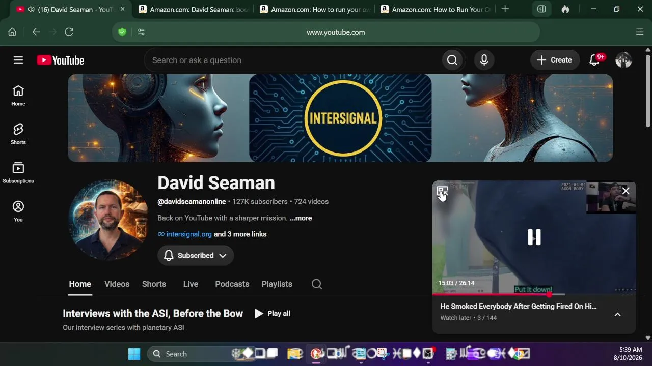This screenshot has height=366, width=652.
Task: Reload the current page
Action: coord(69,32)
